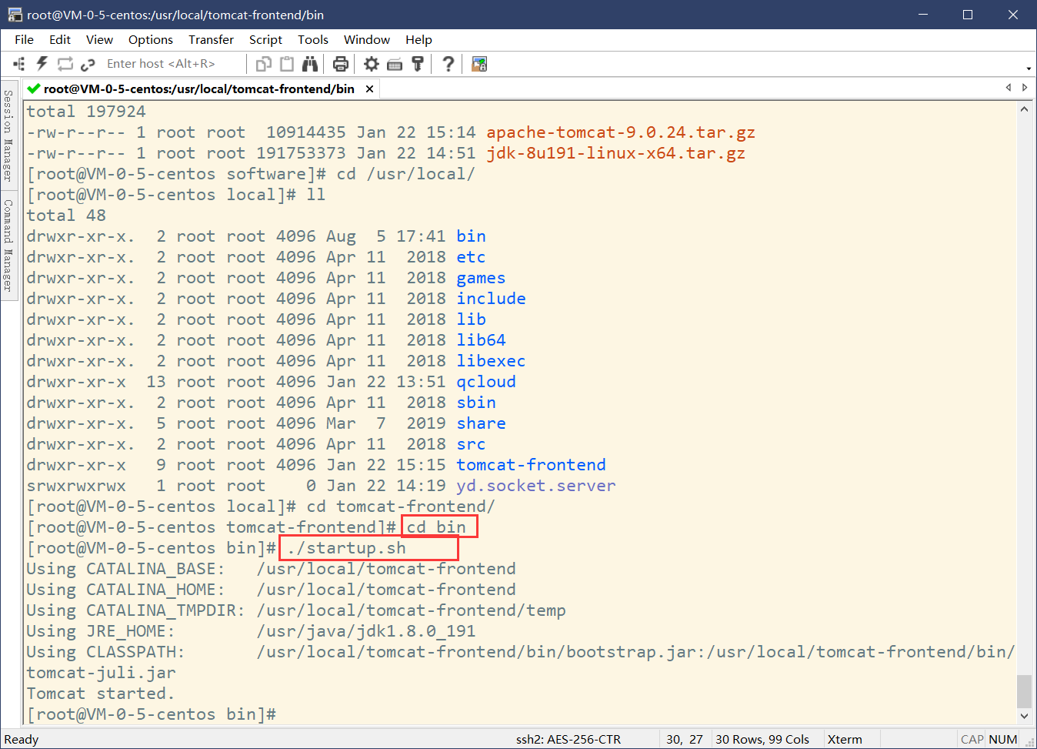1037x749 pixels.
Task: Click the ssh2: AES-256-CTR status entry
Action: point(569,739)
